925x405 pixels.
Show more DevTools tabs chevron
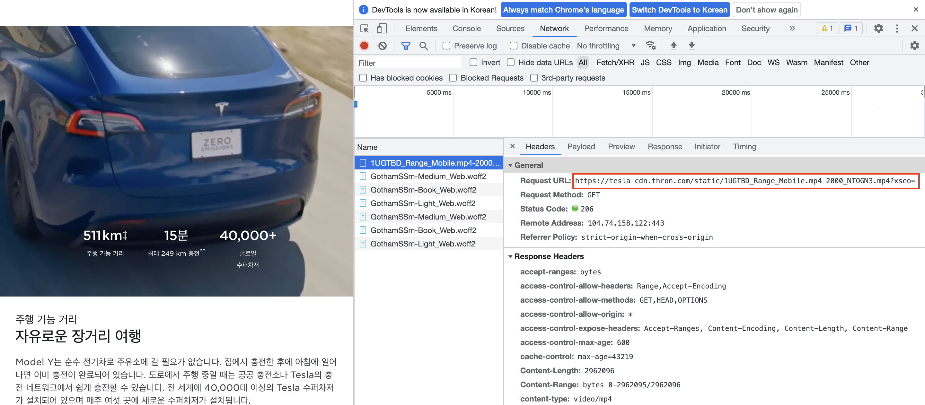pos(792,28)
